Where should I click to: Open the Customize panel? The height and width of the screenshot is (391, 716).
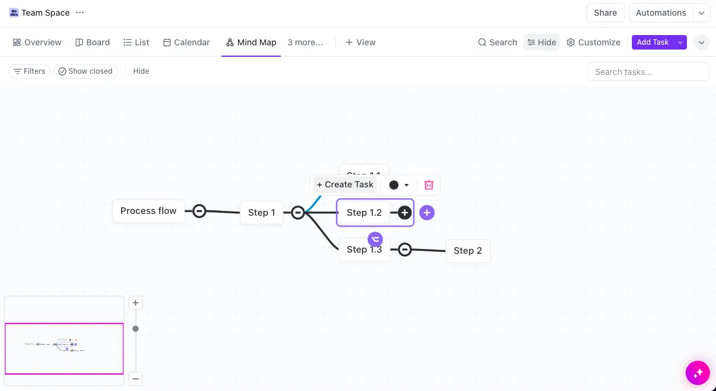[593, 42]
